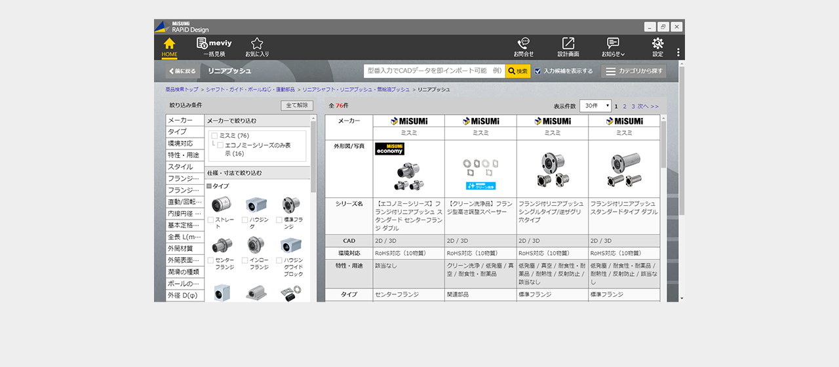
Task: Click the 全て解除 clear-all button
Action: (x=297, y=106)
